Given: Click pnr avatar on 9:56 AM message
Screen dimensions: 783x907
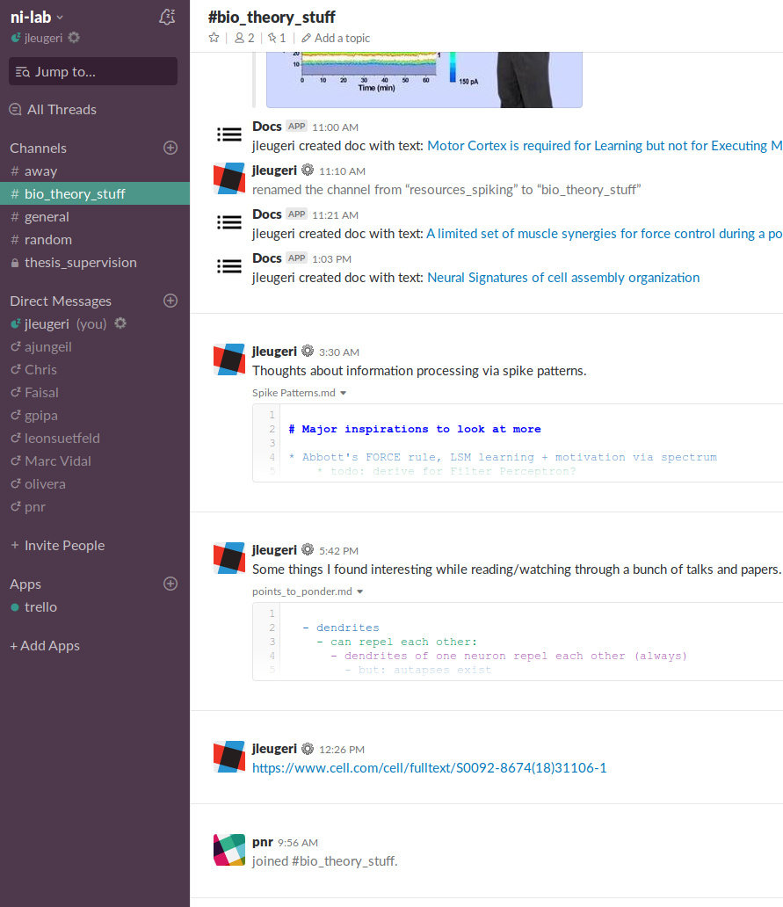Looking at the screenshot, I should 229,850.
